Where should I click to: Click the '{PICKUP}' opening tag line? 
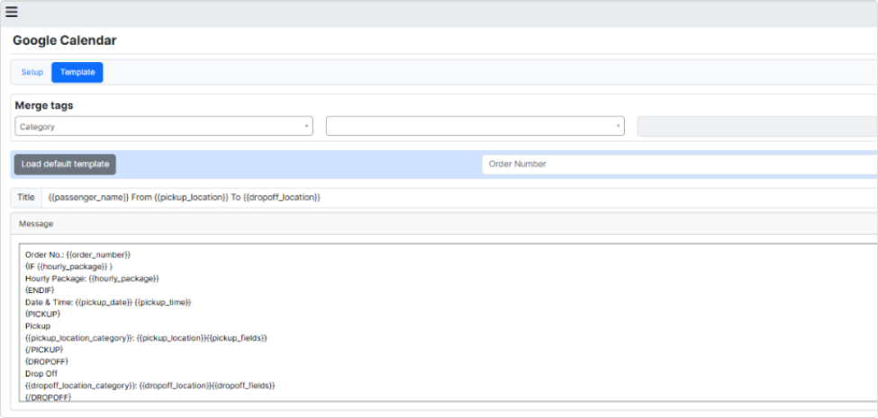(42, 314)
